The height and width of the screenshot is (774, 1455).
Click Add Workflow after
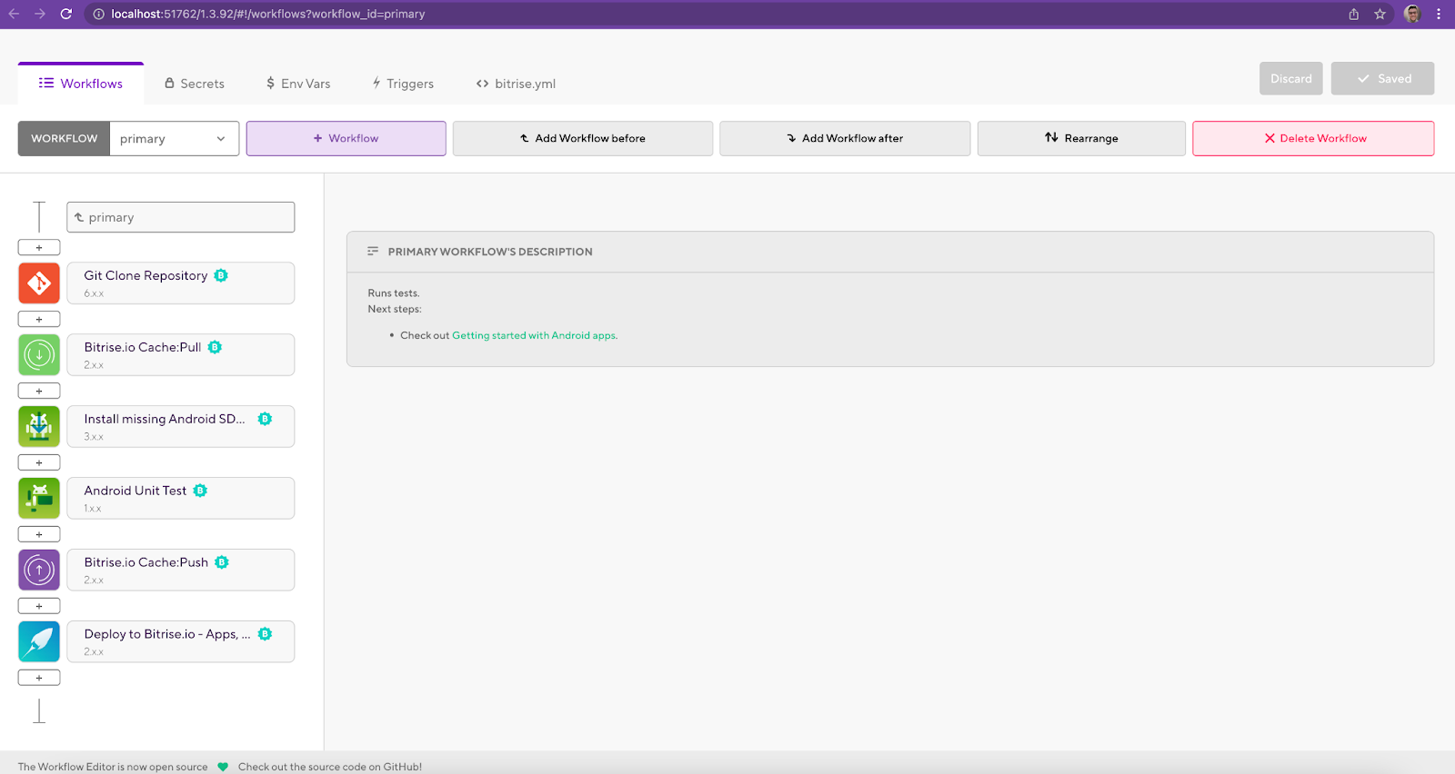tap(845, 138)
